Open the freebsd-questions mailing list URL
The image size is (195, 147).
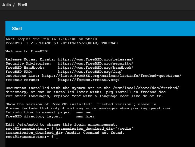[112, 76]
